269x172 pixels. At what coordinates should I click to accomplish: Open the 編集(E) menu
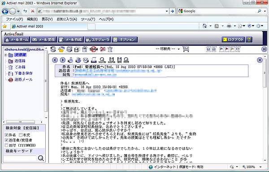(x=32, y=19)
